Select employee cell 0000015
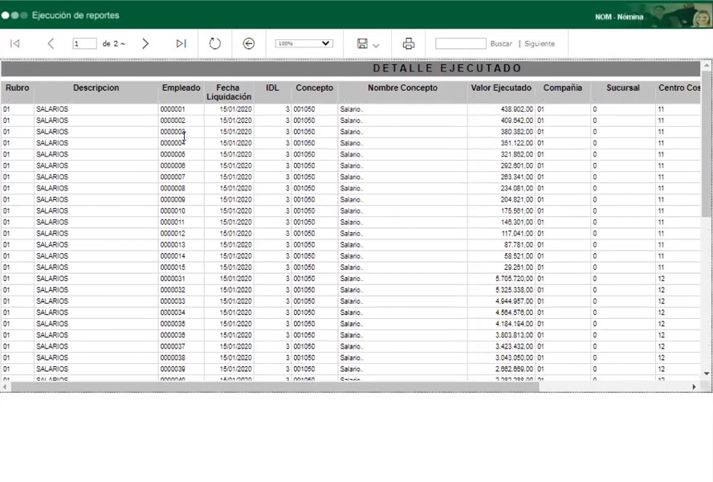Viewport: 713px width, 482px height. point(173,268)
